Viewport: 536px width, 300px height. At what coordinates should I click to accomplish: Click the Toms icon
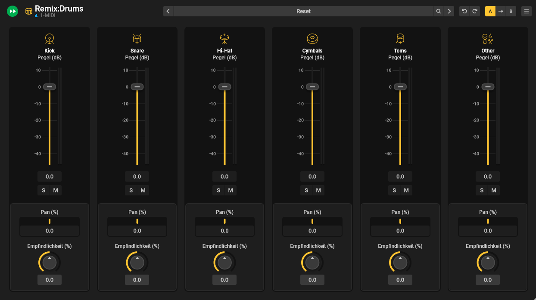(x=400, y=39)
